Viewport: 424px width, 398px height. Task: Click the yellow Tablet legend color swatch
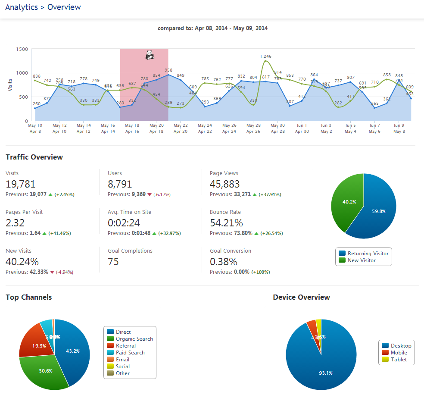(x=385, y=360)
